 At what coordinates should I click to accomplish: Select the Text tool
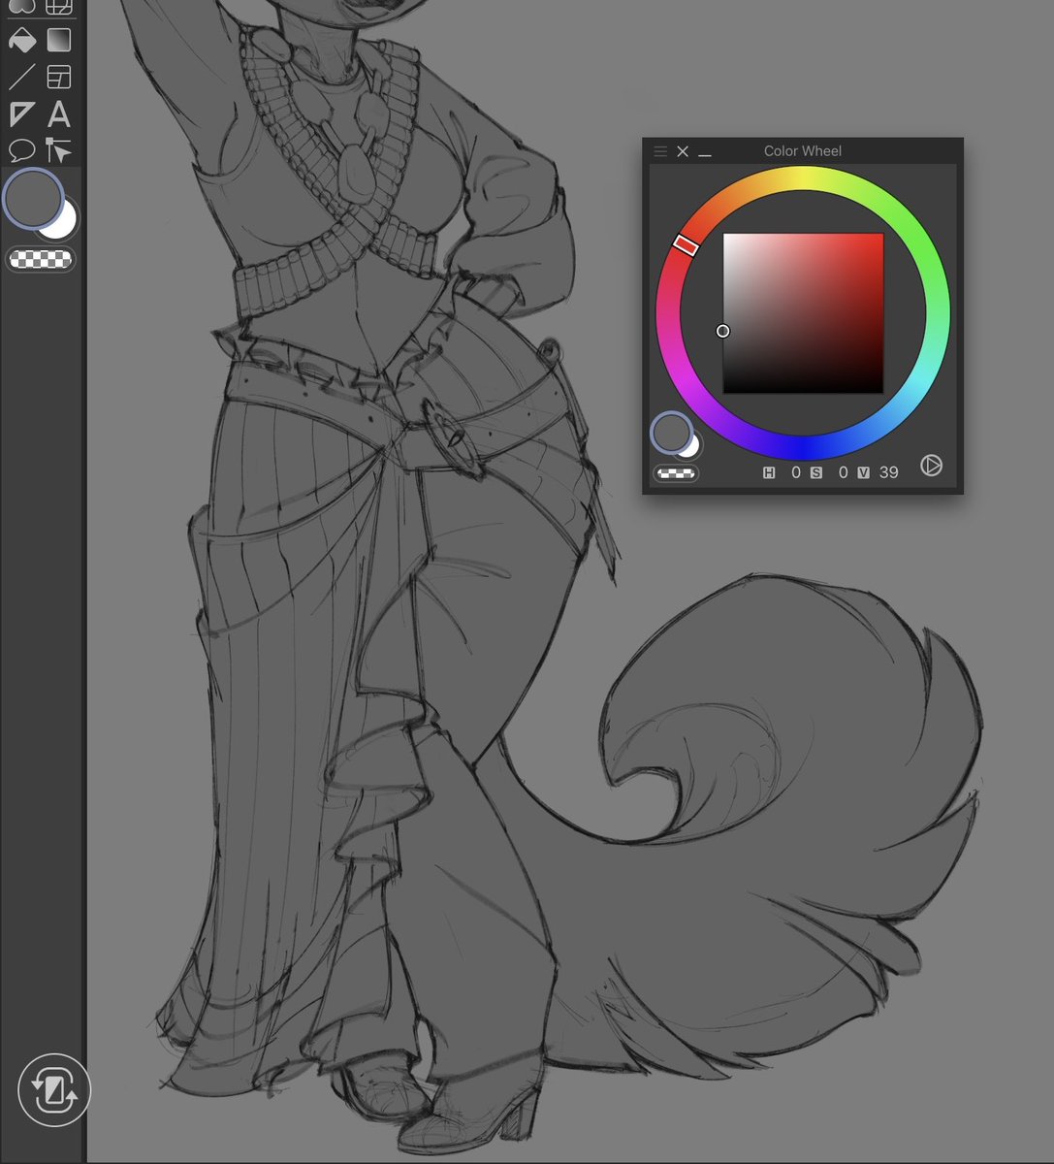point(59,114)
